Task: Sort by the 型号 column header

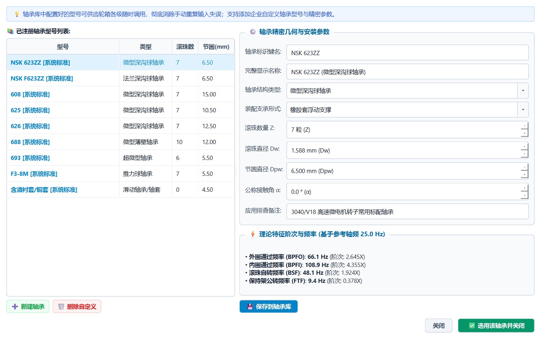Action: 63,47
